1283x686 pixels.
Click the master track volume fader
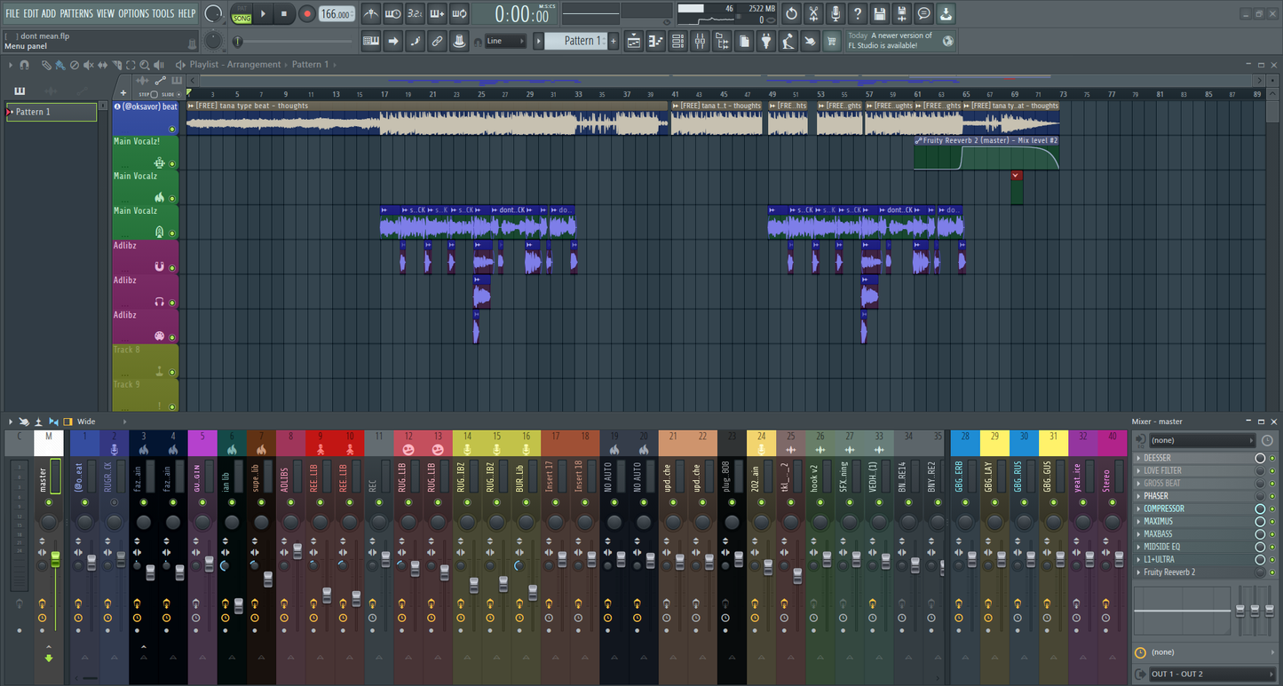(x=55, y=559)
